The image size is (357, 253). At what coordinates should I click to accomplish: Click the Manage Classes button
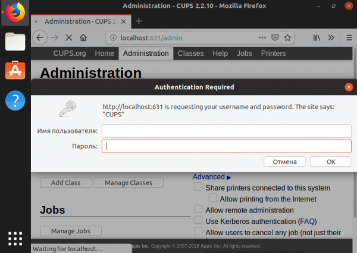click(x=129, y=183)
